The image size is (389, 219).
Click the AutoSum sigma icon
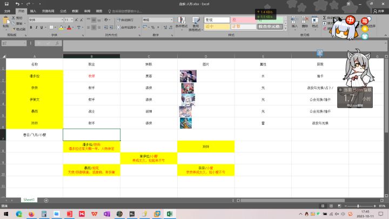click(x=325, y=18)
